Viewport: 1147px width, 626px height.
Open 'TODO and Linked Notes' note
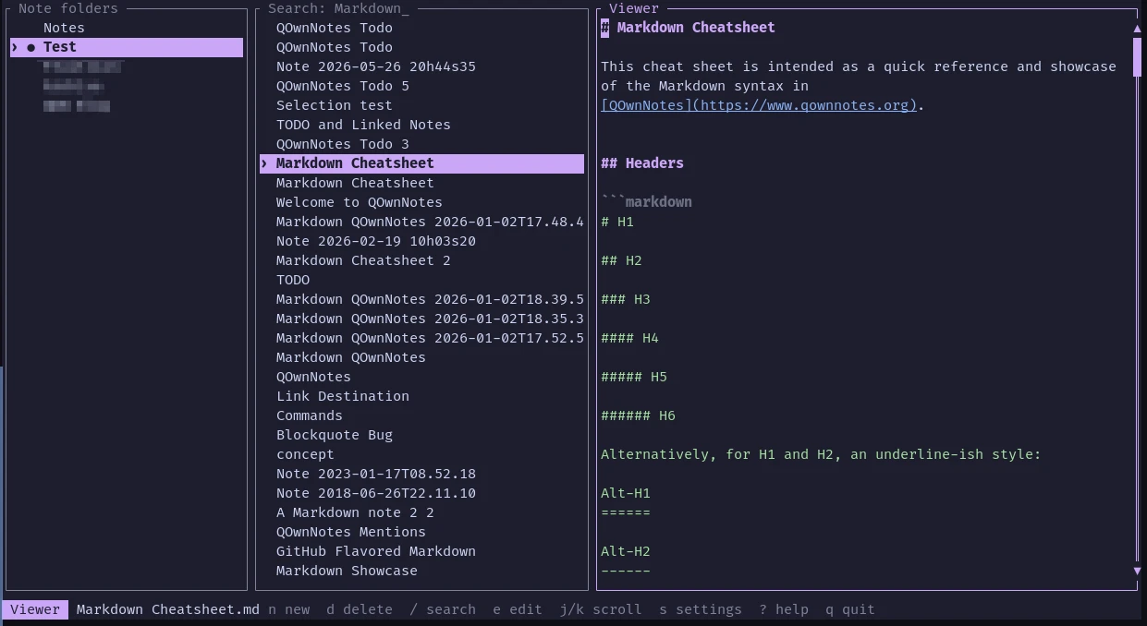(x=363, y=125)
